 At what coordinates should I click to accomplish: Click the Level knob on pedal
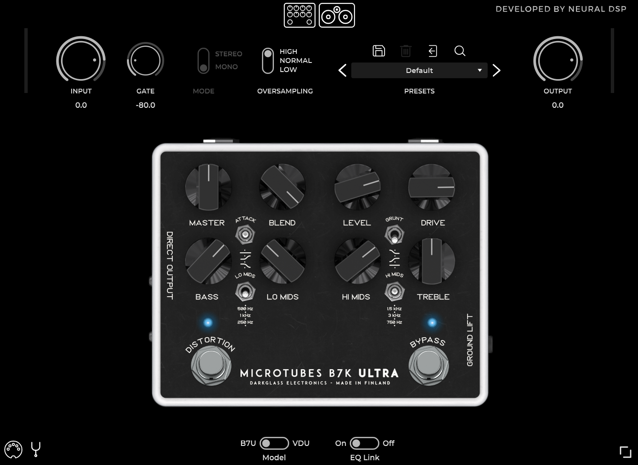point(357,187)
